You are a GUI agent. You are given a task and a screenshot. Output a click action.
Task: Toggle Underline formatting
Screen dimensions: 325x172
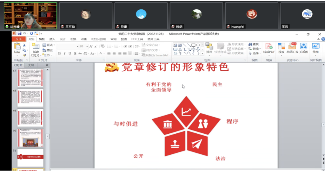[70, 53]
